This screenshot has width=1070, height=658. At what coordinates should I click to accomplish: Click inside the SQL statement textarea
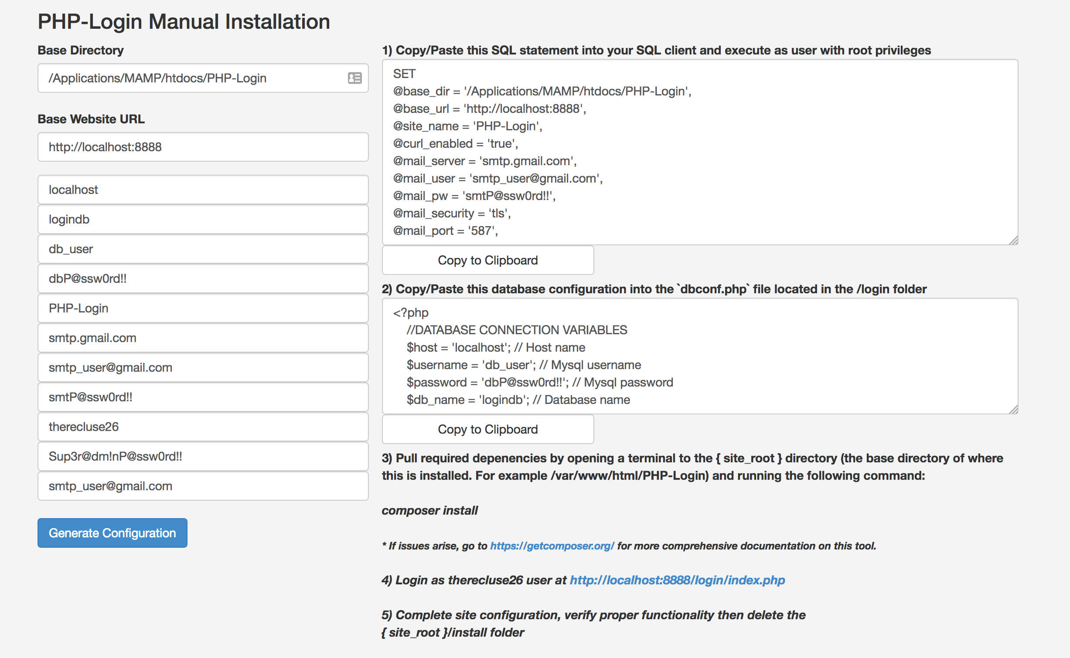700,152
